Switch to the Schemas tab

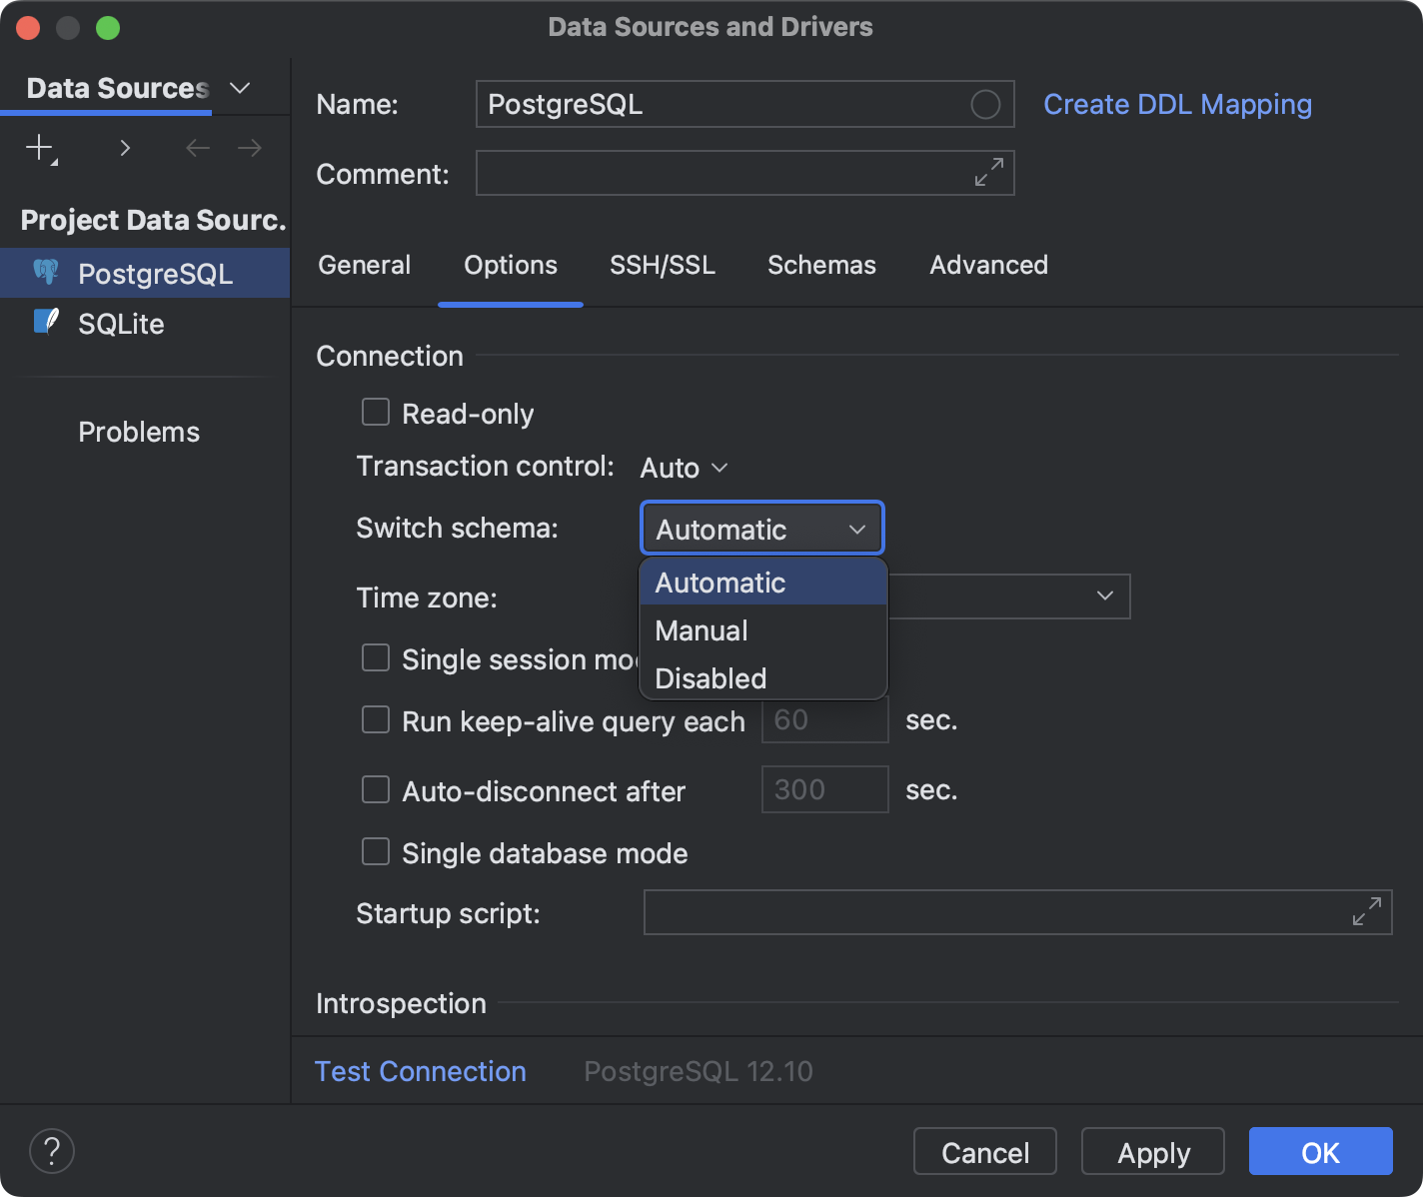coord(820,265)
